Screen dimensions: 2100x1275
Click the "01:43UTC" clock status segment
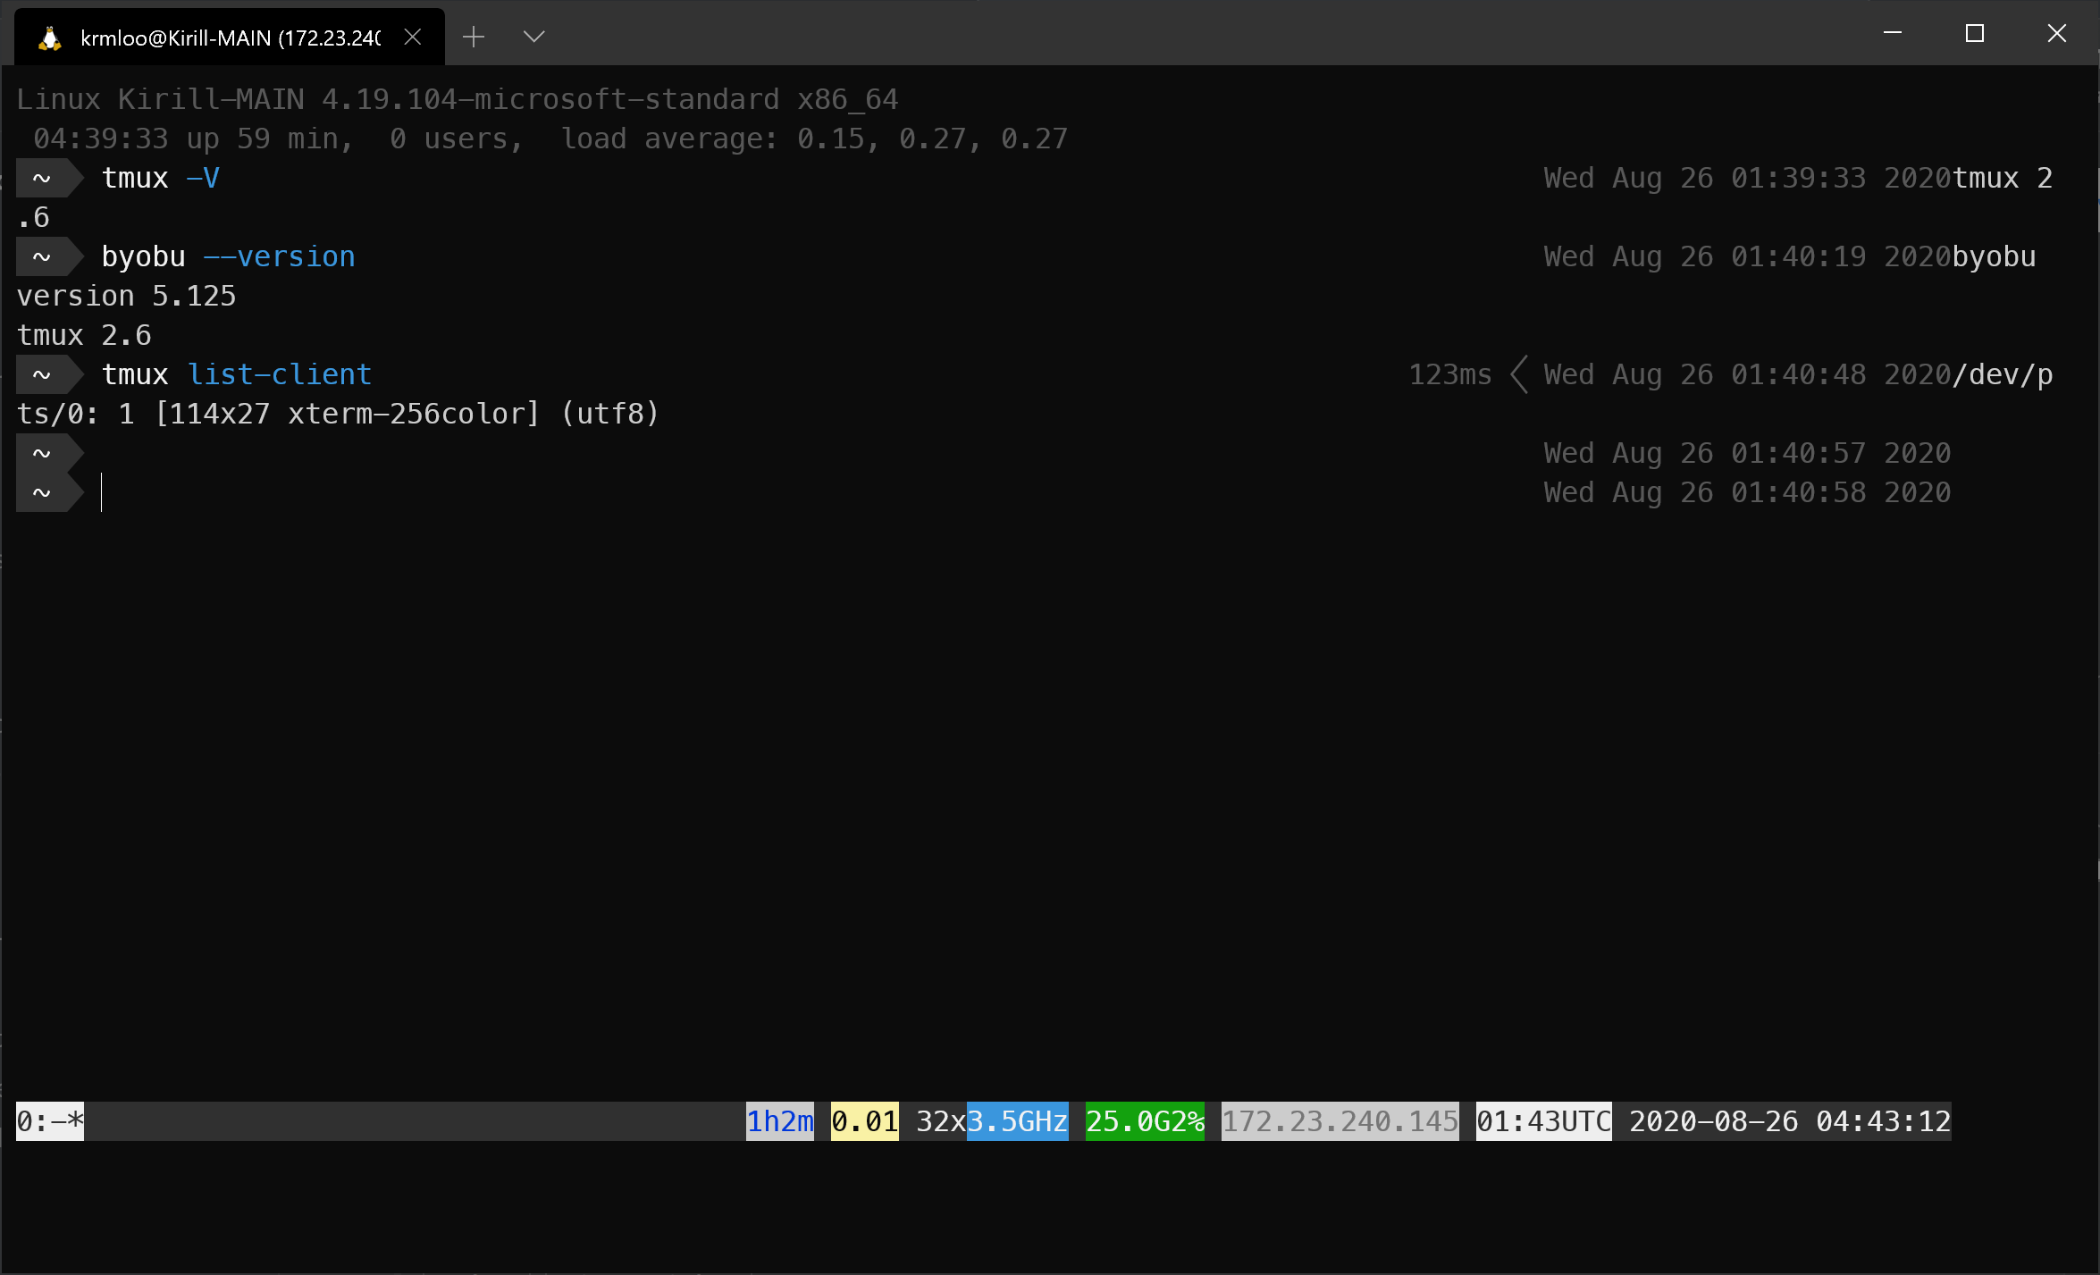tap(1543, 1121)
